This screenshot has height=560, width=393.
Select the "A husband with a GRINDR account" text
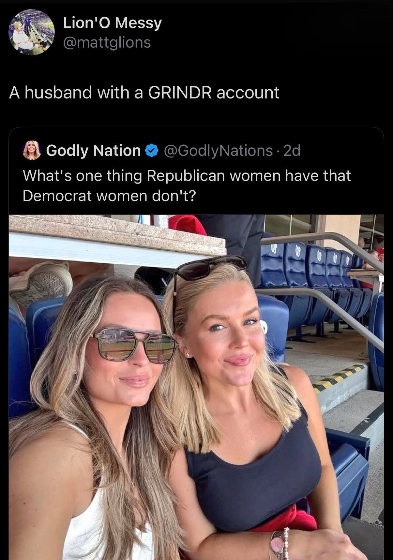pos(144,93)
